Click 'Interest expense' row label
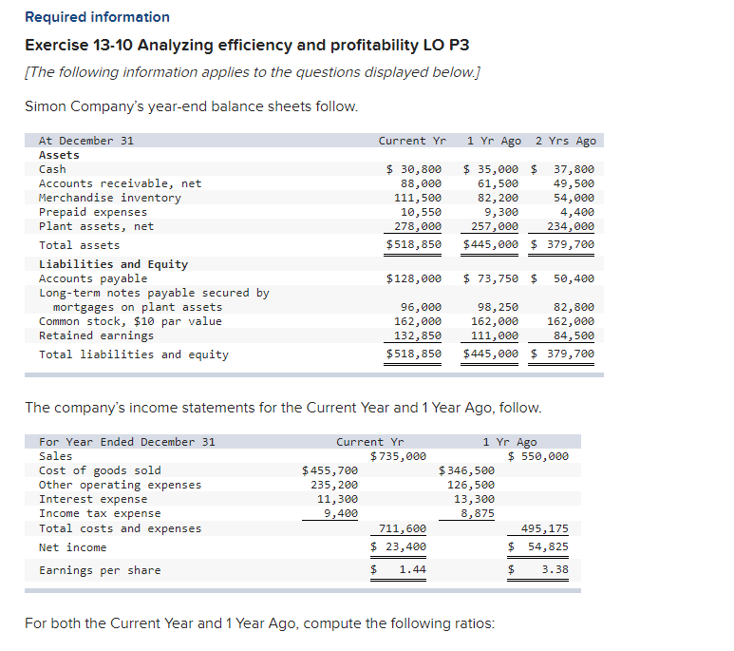 pyautogui.click(x=93, y=499)
